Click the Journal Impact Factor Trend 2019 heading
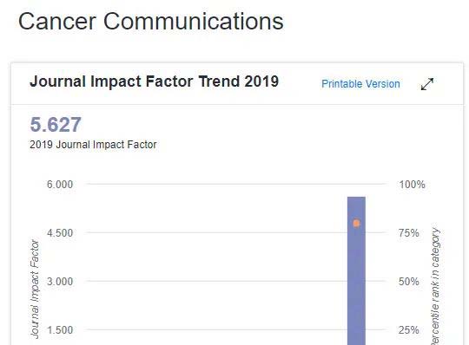The height and width of the screenshot is (345, 469). click(154, 81)
